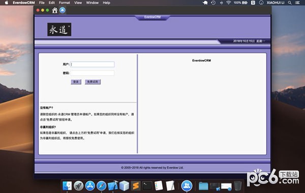
Task: Open the dark window file in the Dock
Action: coord(215,186)
